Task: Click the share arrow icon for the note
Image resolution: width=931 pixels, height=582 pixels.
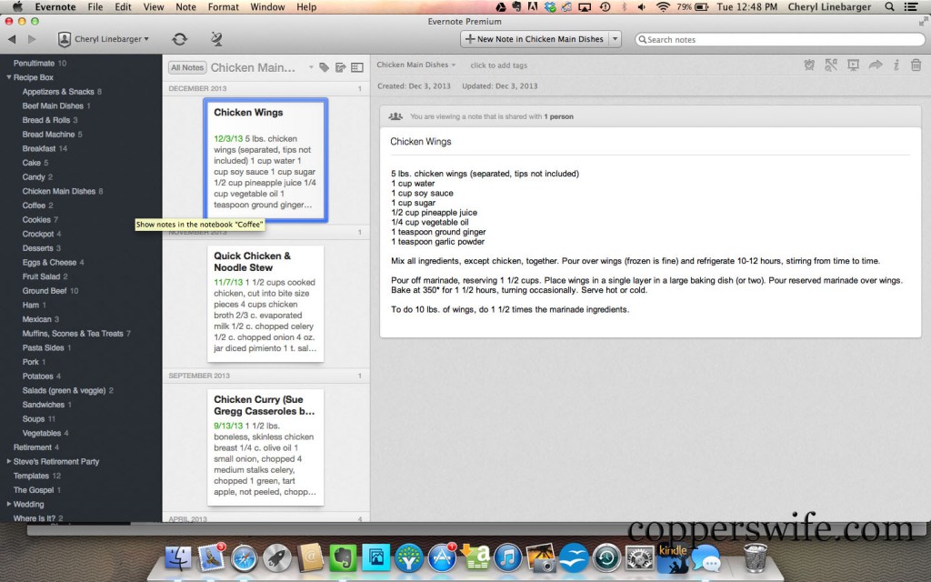Action: [x=876, y=65]
